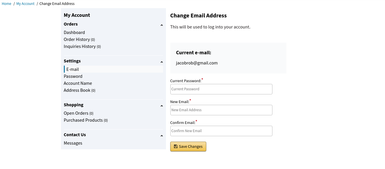
Task: Click the floppy disk save icon
Action: (x=176, y=146)
